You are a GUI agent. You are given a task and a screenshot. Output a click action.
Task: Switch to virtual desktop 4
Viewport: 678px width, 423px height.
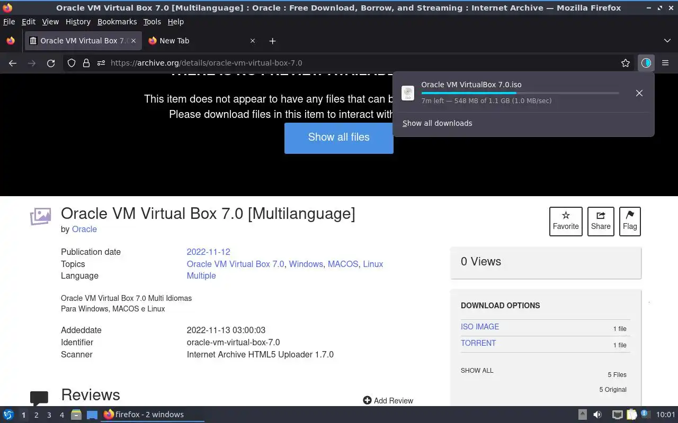coord(61,415)
